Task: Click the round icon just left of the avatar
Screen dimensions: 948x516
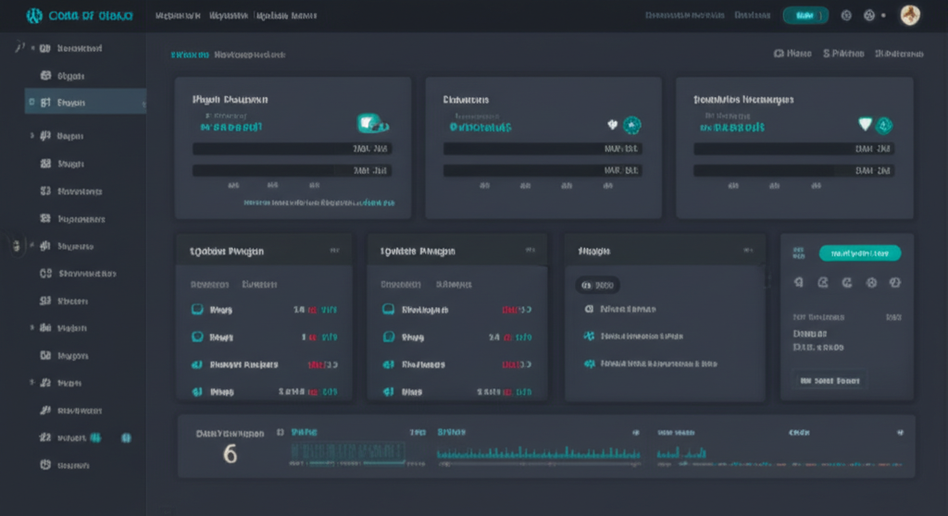Action: [x=868, y=16]
